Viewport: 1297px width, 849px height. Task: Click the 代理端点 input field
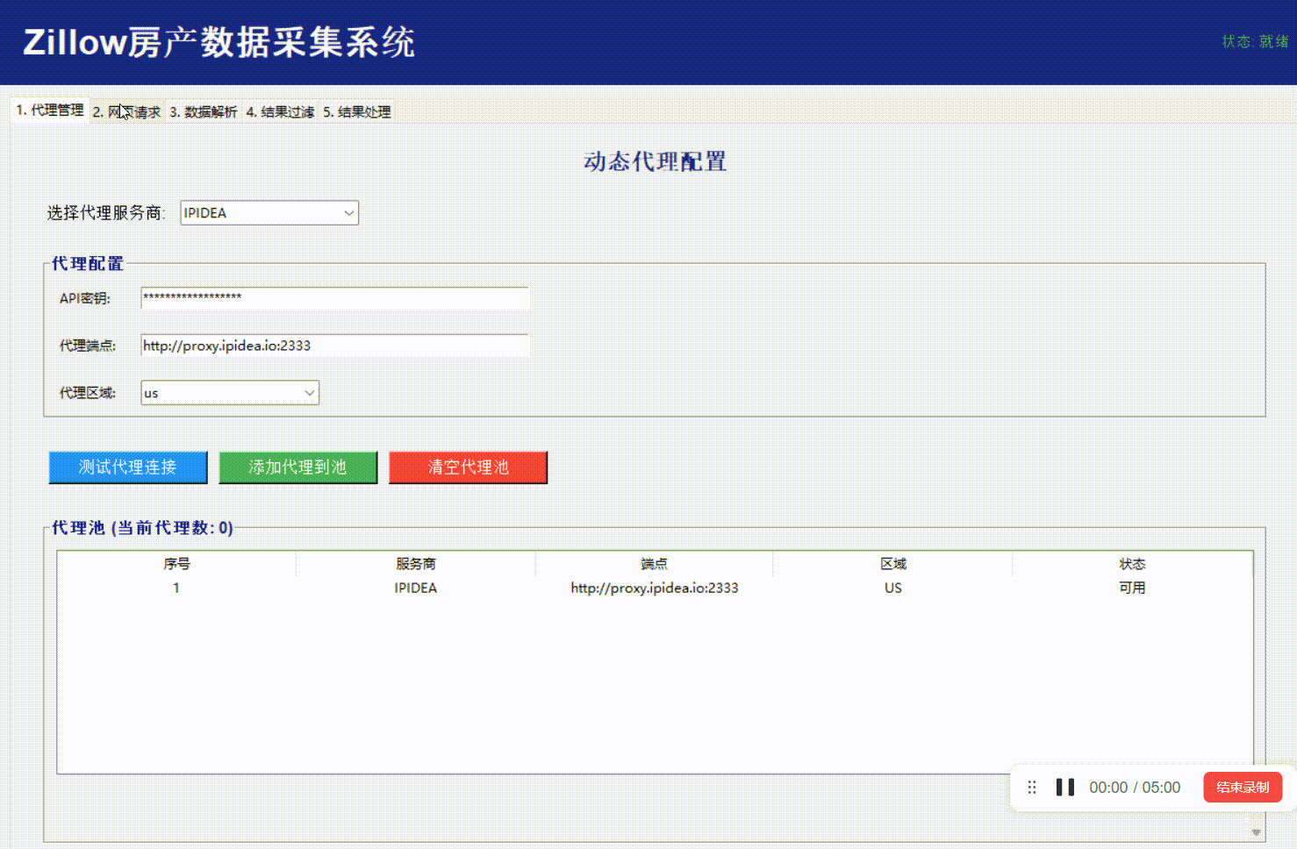(x=334, y=346)
